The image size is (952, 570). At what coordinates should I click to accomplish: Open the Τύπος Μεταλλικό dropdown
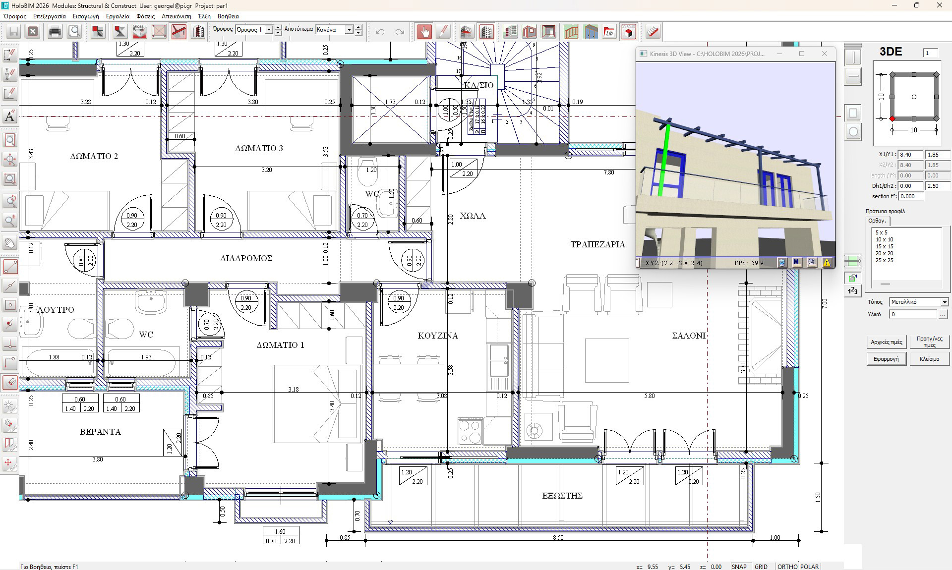[944, 302]
